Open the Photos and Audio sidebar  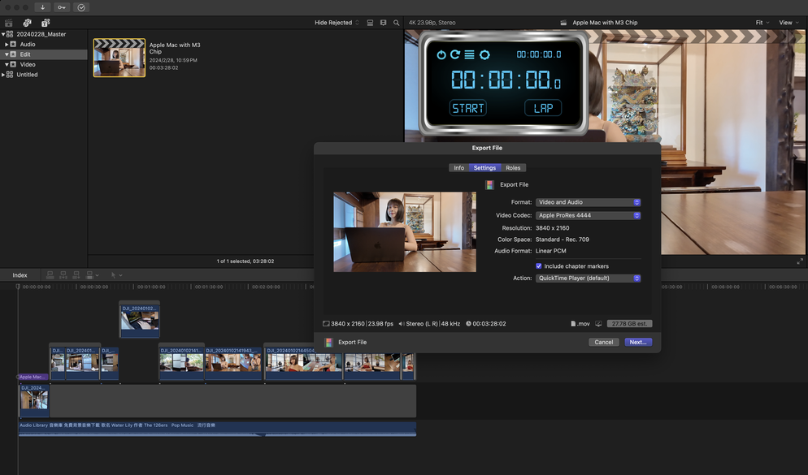[28, 23]
